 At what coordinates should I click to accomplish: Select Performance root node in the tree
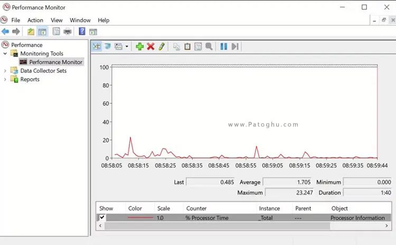point(27,45)
